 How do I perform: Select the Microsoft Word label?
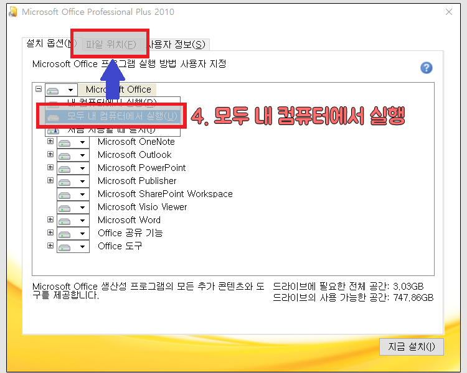pyautogui.click(x=129, y=220)
